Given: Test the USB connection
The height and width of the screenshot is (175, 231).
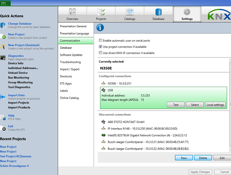Looking at the screenshot, I should click(176, 105).
